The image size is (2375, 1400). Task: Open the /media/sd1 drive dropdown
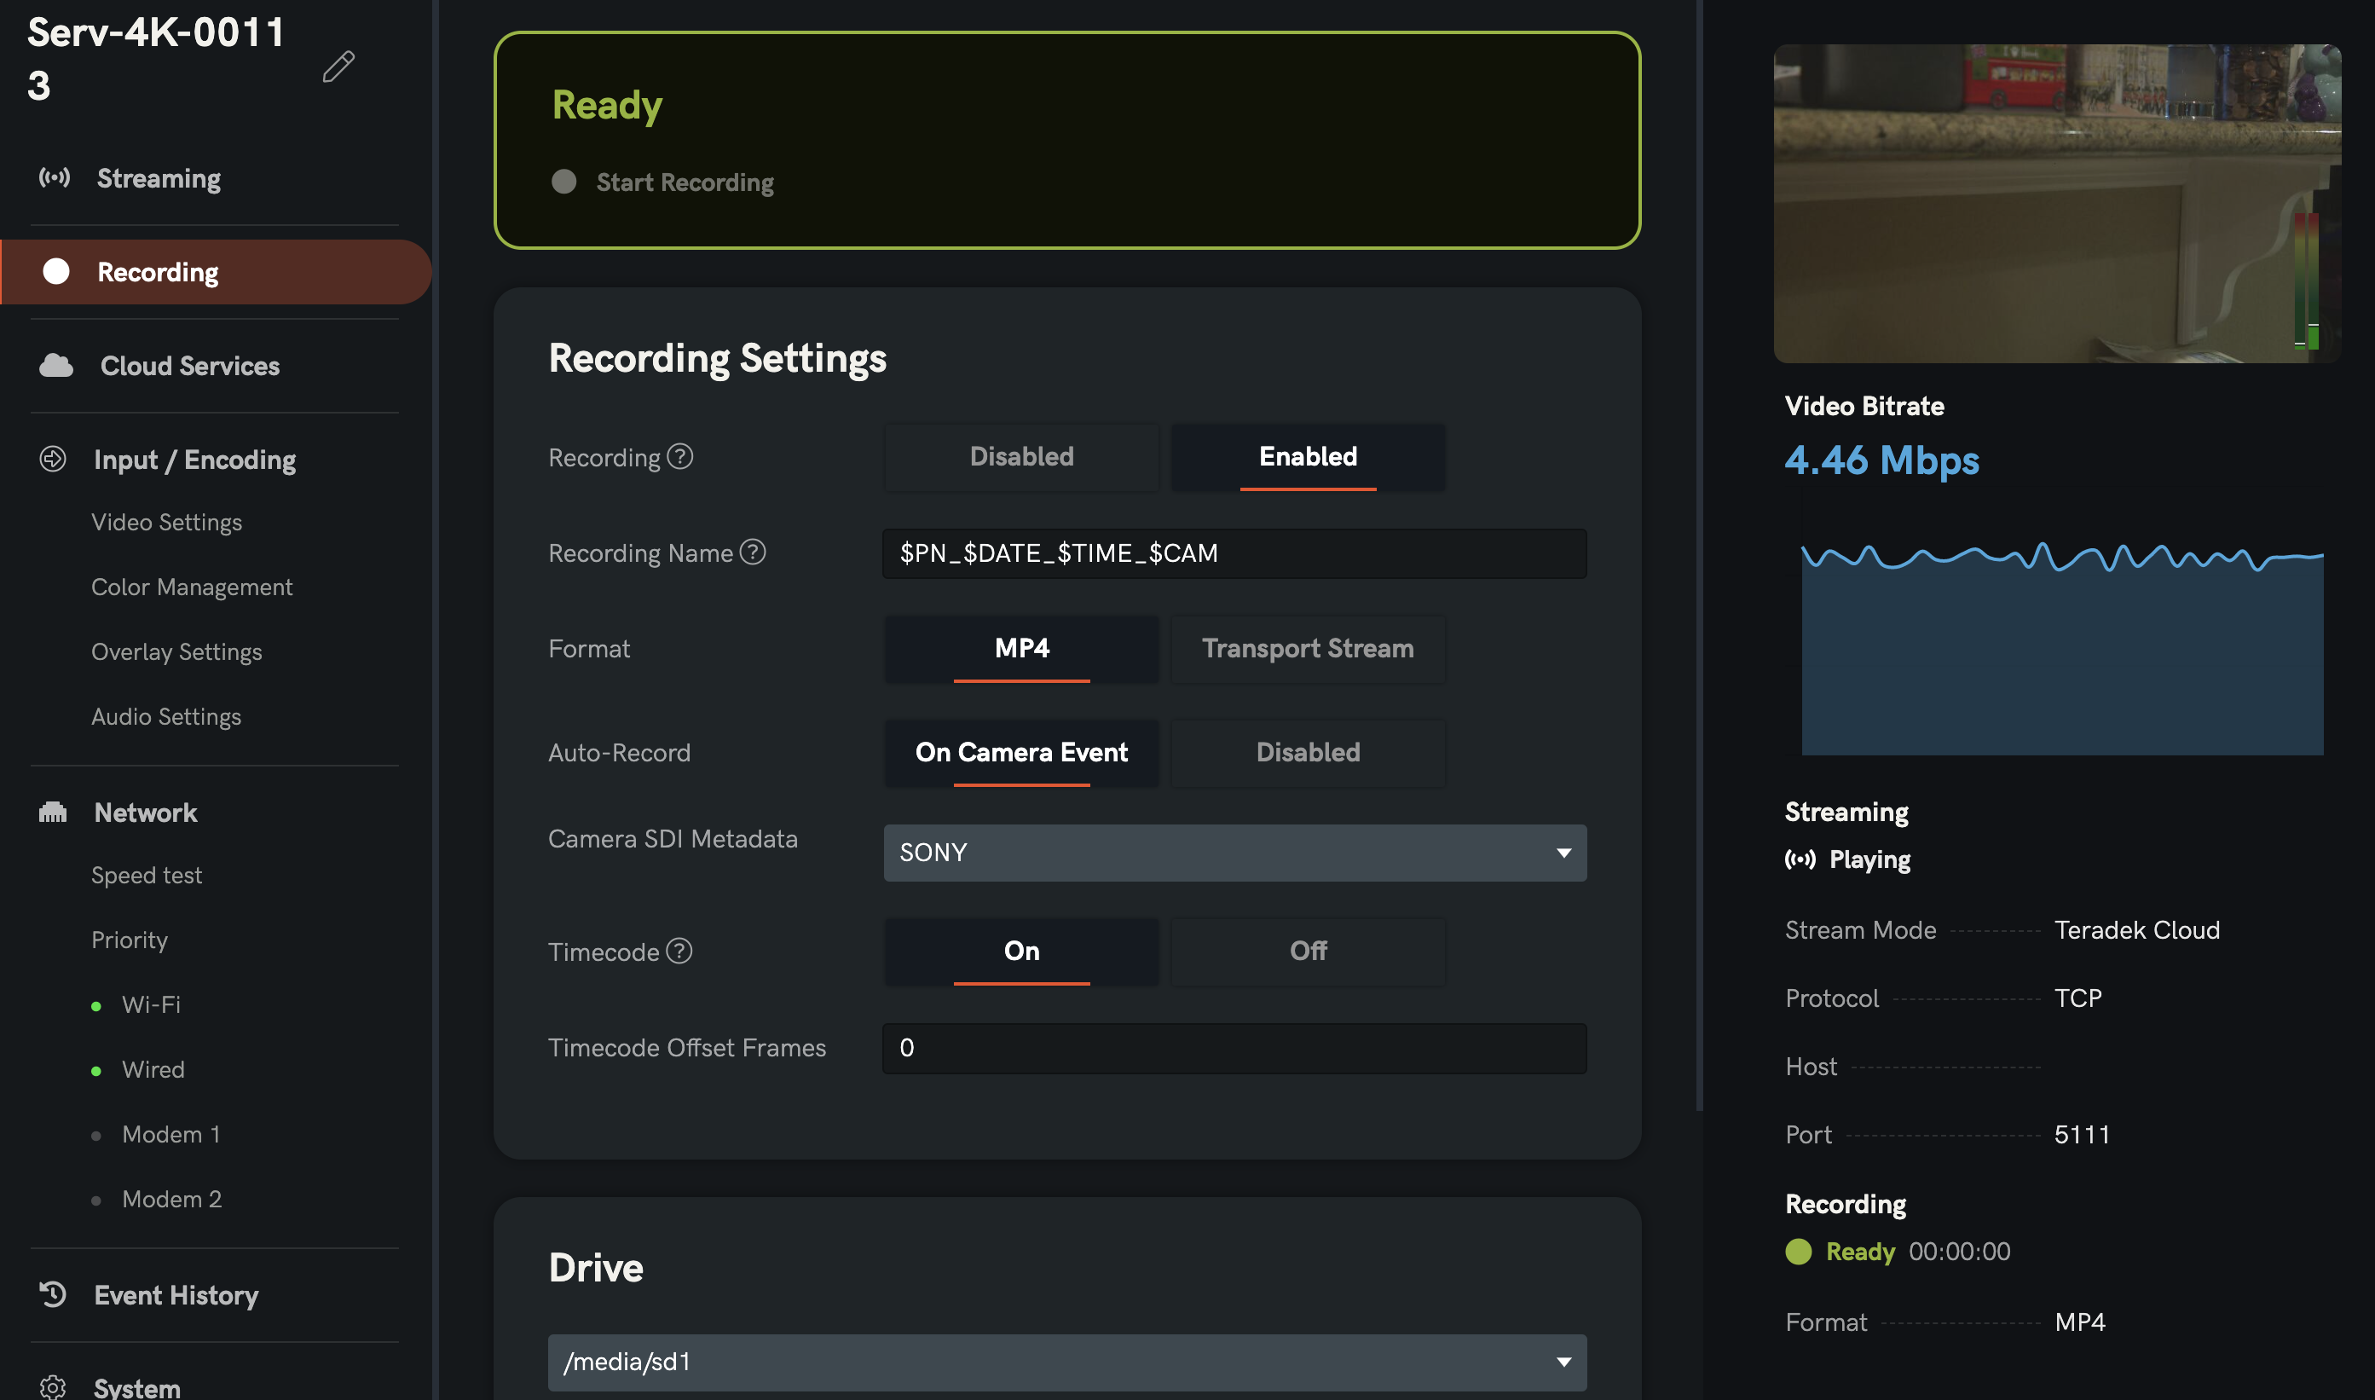pos(1066,1362)
